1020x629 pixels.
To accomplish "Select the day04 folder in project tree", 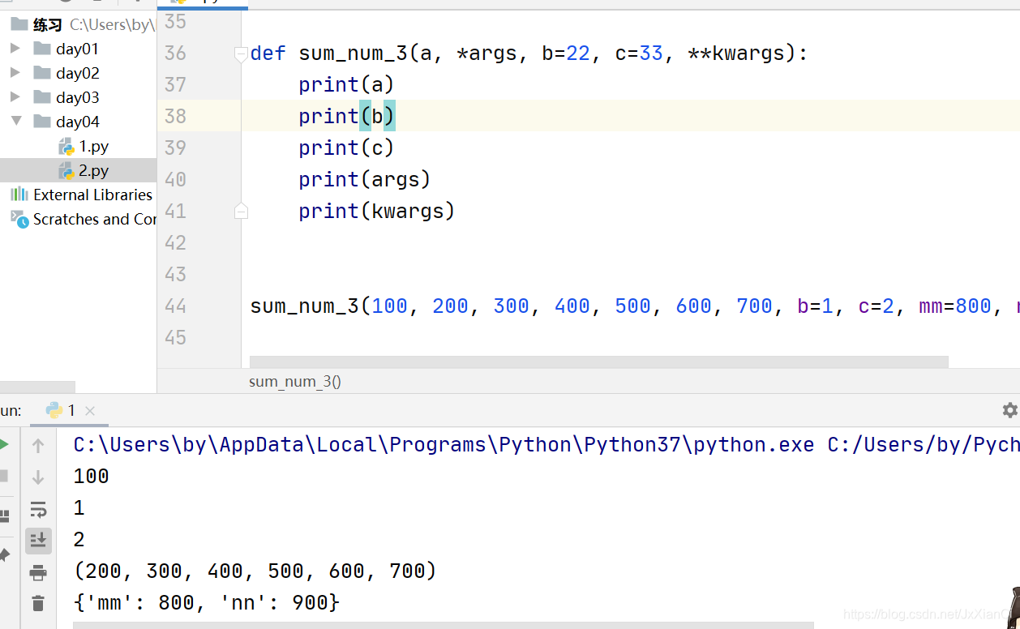I will pos(78,122).
